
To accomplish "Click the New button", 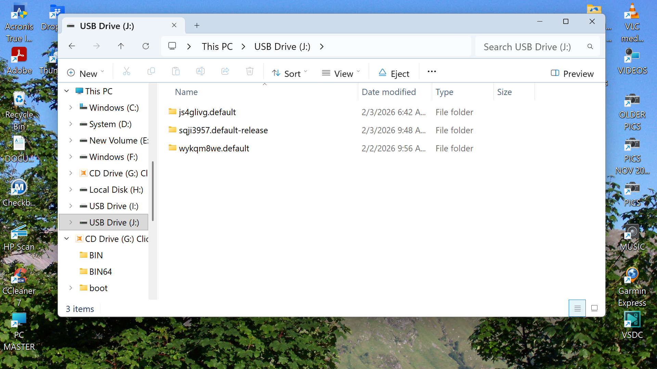I will [x=85, y=73].
